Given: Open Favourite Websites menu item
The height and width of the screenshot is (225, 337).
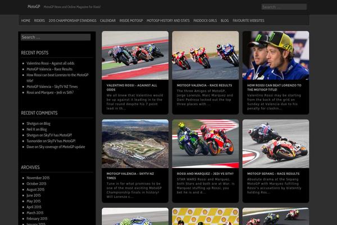Looking at the screenshot, I should point(248,21).
